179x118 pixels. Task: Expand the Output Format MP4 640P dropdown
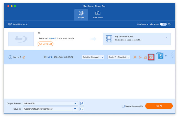(50, 104)
